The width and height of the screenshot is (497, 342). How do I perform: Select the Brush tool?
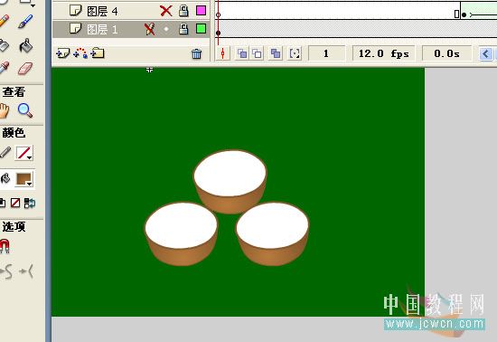(25, 21)
